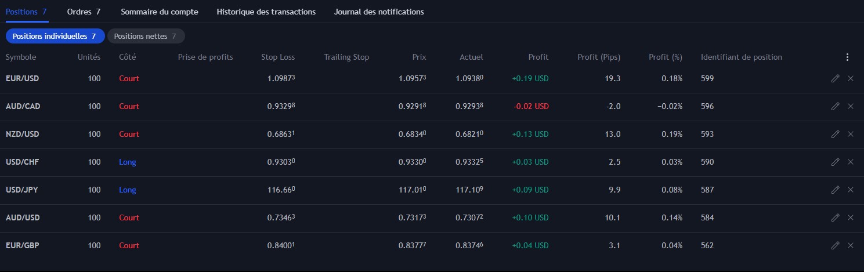The image size is (864, 272).
Task: Go to Historique des transactions tab
Action: click(266, 12)
